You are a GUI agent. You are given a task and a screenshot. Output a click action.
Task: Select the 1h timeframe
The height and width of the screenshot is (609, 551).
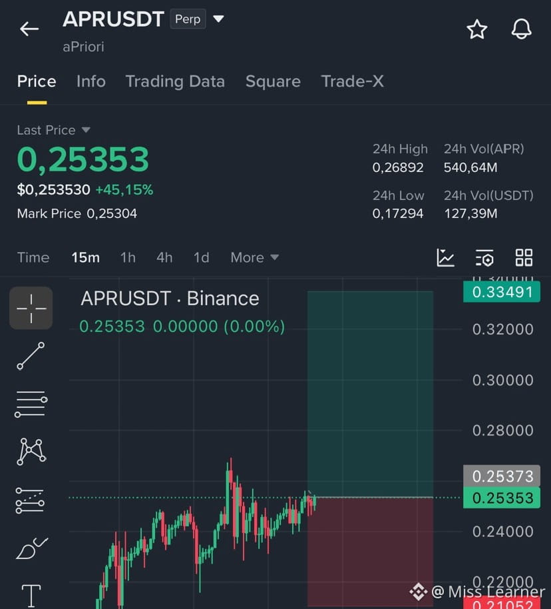[x=128, y=257]
